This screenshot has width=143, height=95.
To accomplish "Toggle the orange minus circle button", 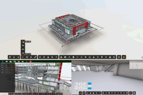I will click(124, 57).
